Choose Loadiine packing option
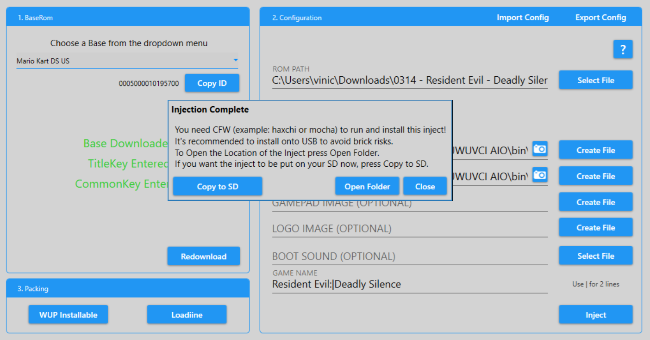 point(187,315)
